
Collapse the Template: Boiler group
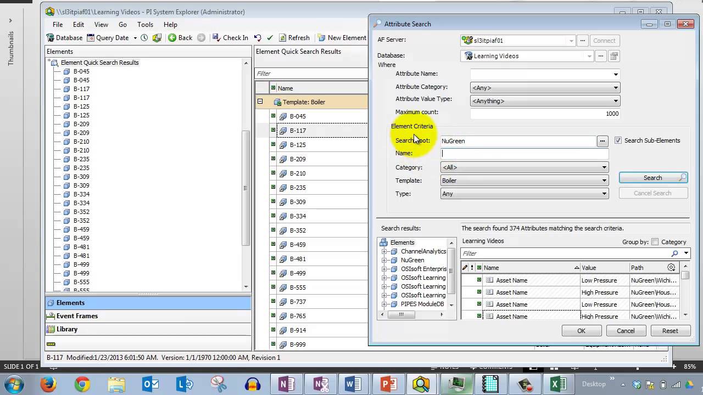pyautogui.click(x=260, y=101)
